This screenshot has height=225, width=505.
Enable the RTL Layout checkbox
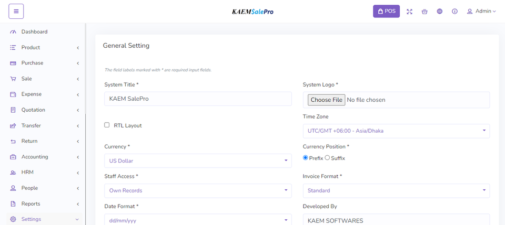(x=107, y=125)
